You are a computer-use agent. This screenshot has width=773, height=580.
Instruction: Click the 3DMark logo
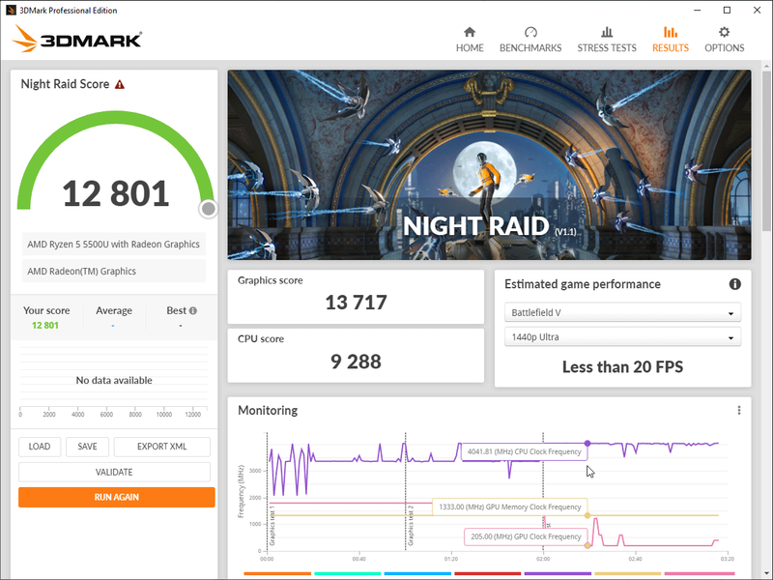[77, 39]
